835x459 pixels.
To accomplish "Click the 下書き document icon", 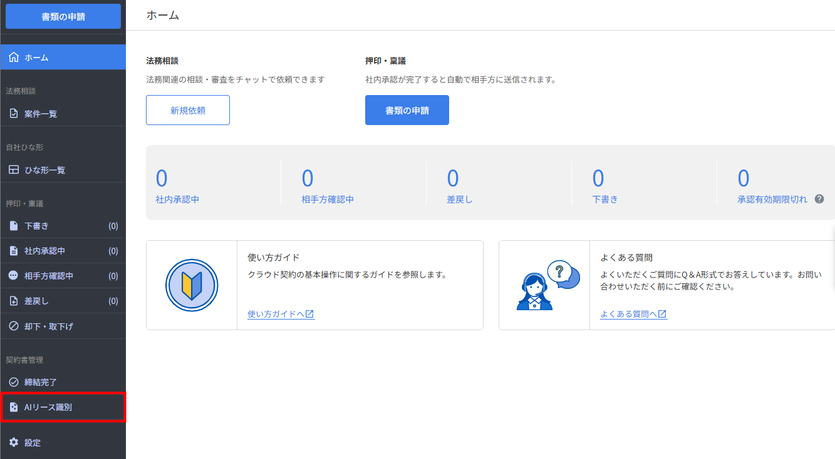I will point(14,226).
